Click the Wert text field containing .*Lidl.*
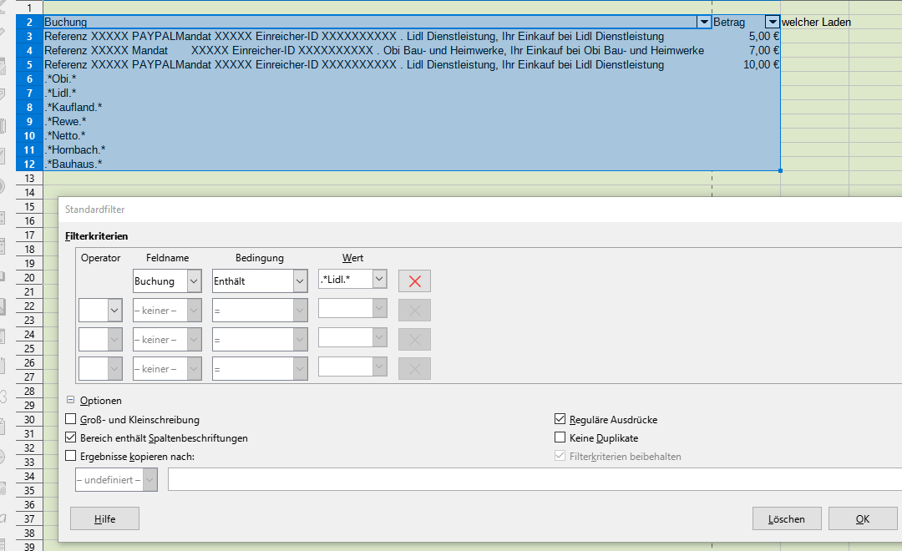Image resolution: width=902 pixels, height=551 pixels. [346, 279]
